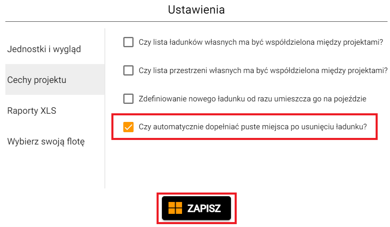This screenshot has height=227, width=390.
Task: Select the Cechy projektu tab
Action: pyautogui.click(x=55, y=80)
